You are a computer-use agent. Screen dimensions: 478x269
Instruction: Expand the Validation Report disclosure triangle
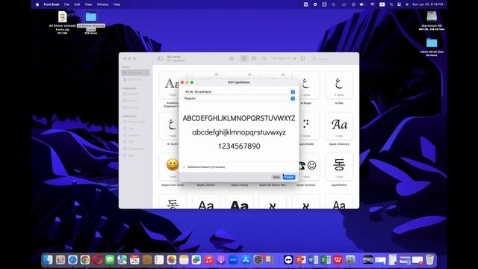point(184,167)
